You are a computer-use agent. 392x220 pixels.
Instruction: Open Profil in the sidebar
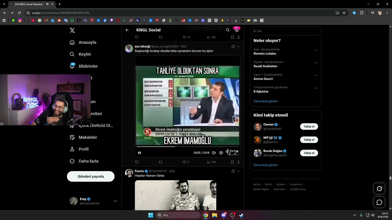79,149
